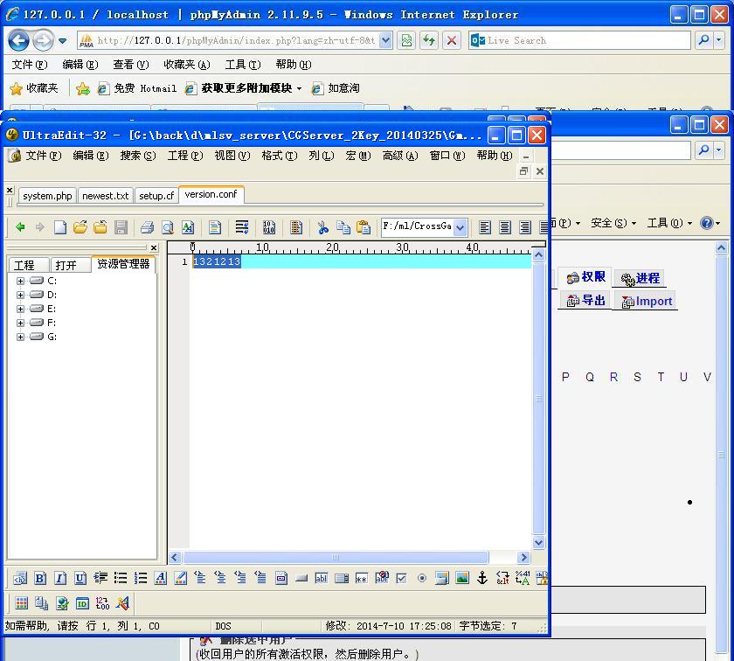Click the anchor icon in HTML toolbar
The height and width of the screenshot is (661, 734).
tap(481, 578)
